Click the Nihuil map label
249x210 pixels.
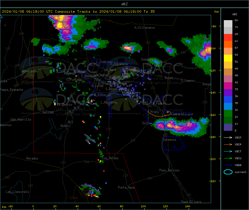click(x=65, y=126)
